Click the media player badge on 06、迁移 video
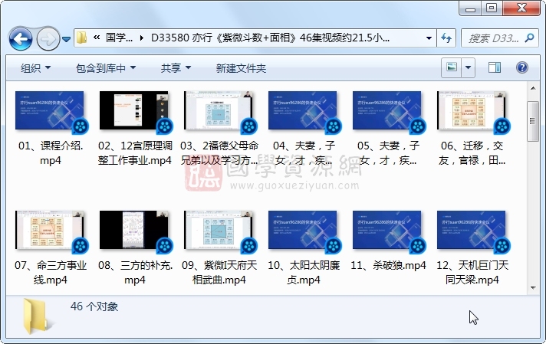This screenshot has width=546, height=344. click(x=502, y=126)
